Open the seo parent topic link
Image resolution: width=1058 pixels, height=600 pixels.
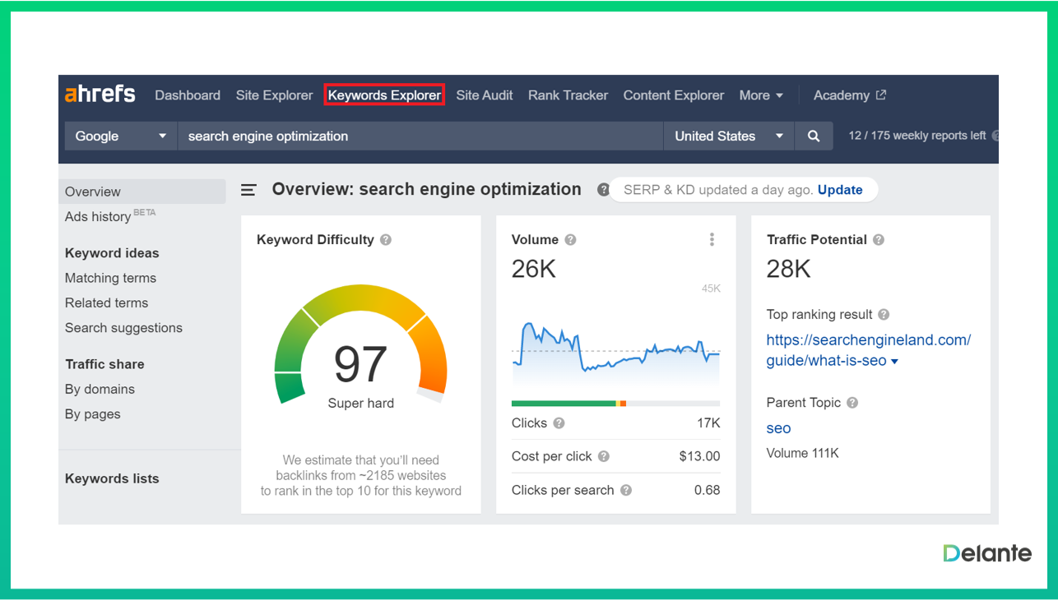778,428
